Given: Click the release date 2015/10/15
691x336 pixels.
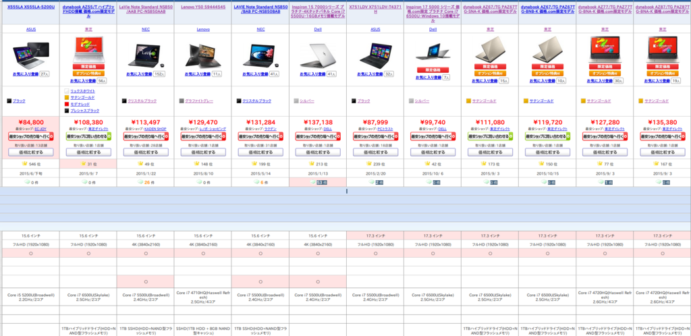Looking at the screenshot, I should 548,173.
